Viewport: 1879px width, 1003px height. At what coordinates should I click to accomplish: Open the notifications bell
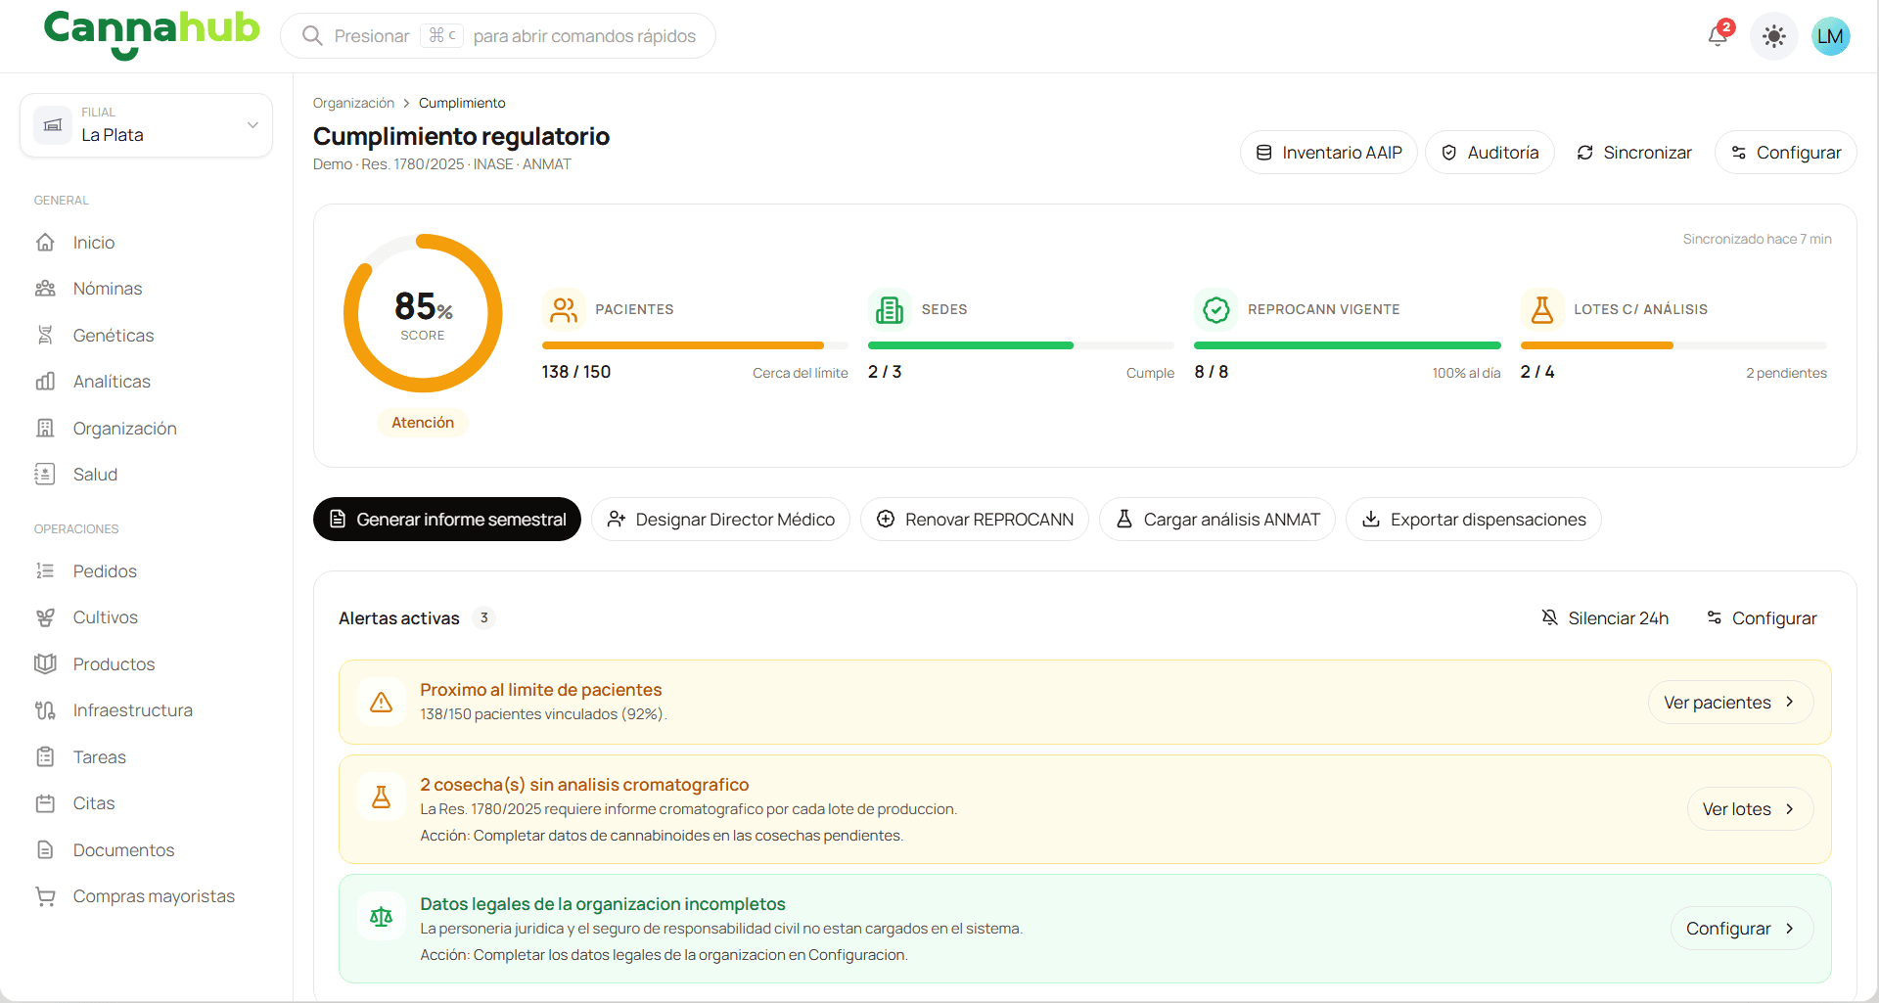click(x=1719, y=36)
